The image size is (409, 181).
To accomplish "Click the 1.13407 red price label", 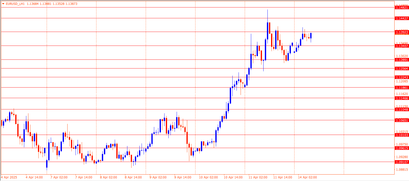I will click(x=402, y=46).
